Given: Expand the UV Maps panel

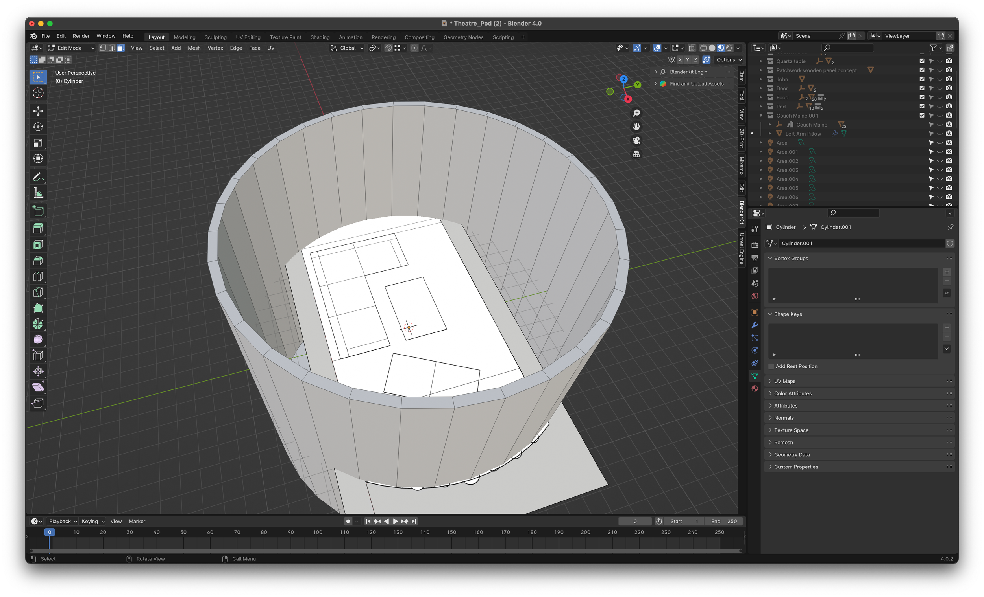Looking at the screenshot, I should (x=784, y=381).
